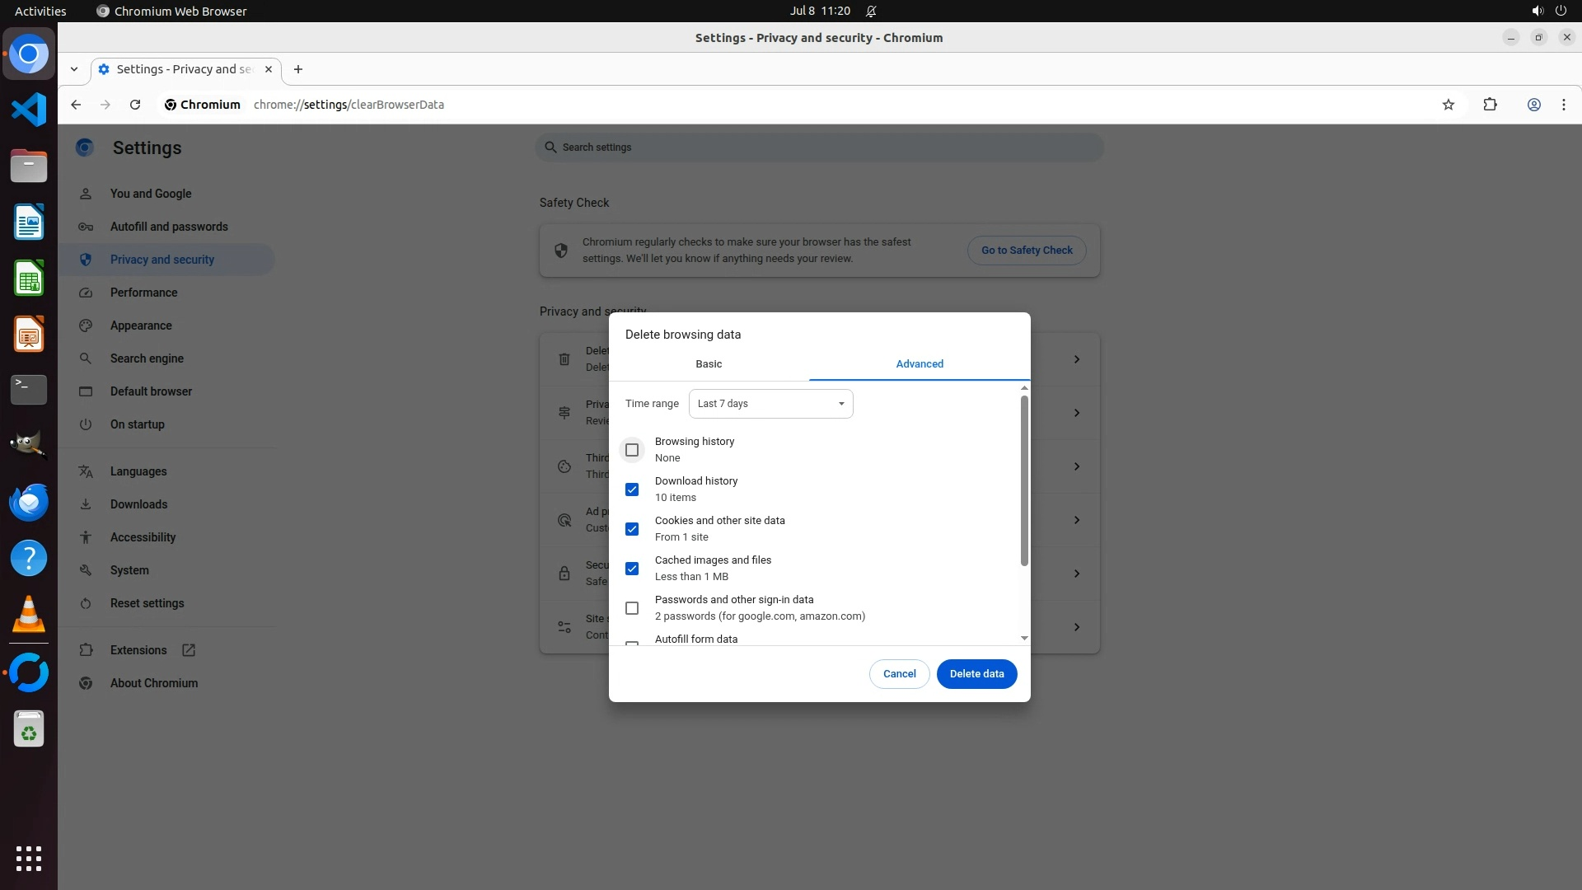Open a new tab with plus icon

coord(298,69)
